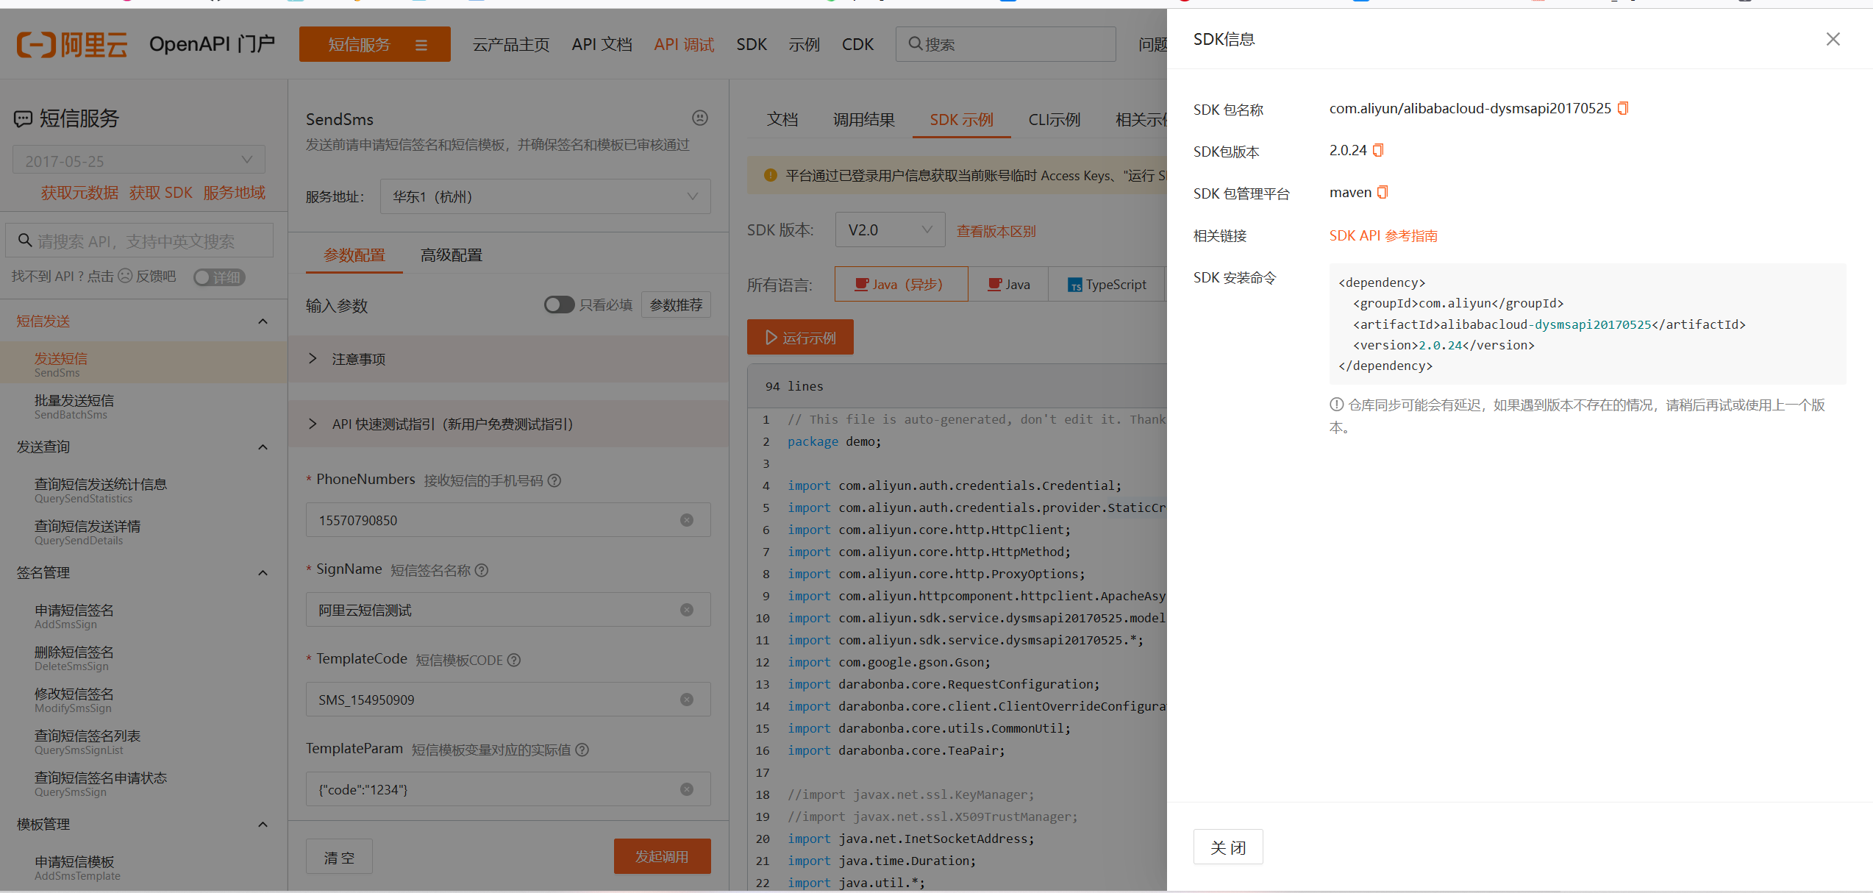Collapse the 签名管理 group

[x=263, y=573]
